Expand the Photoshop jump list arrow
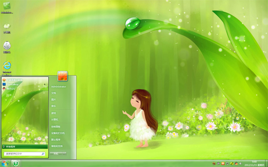The image size is (268, 167). click(45, 84)
